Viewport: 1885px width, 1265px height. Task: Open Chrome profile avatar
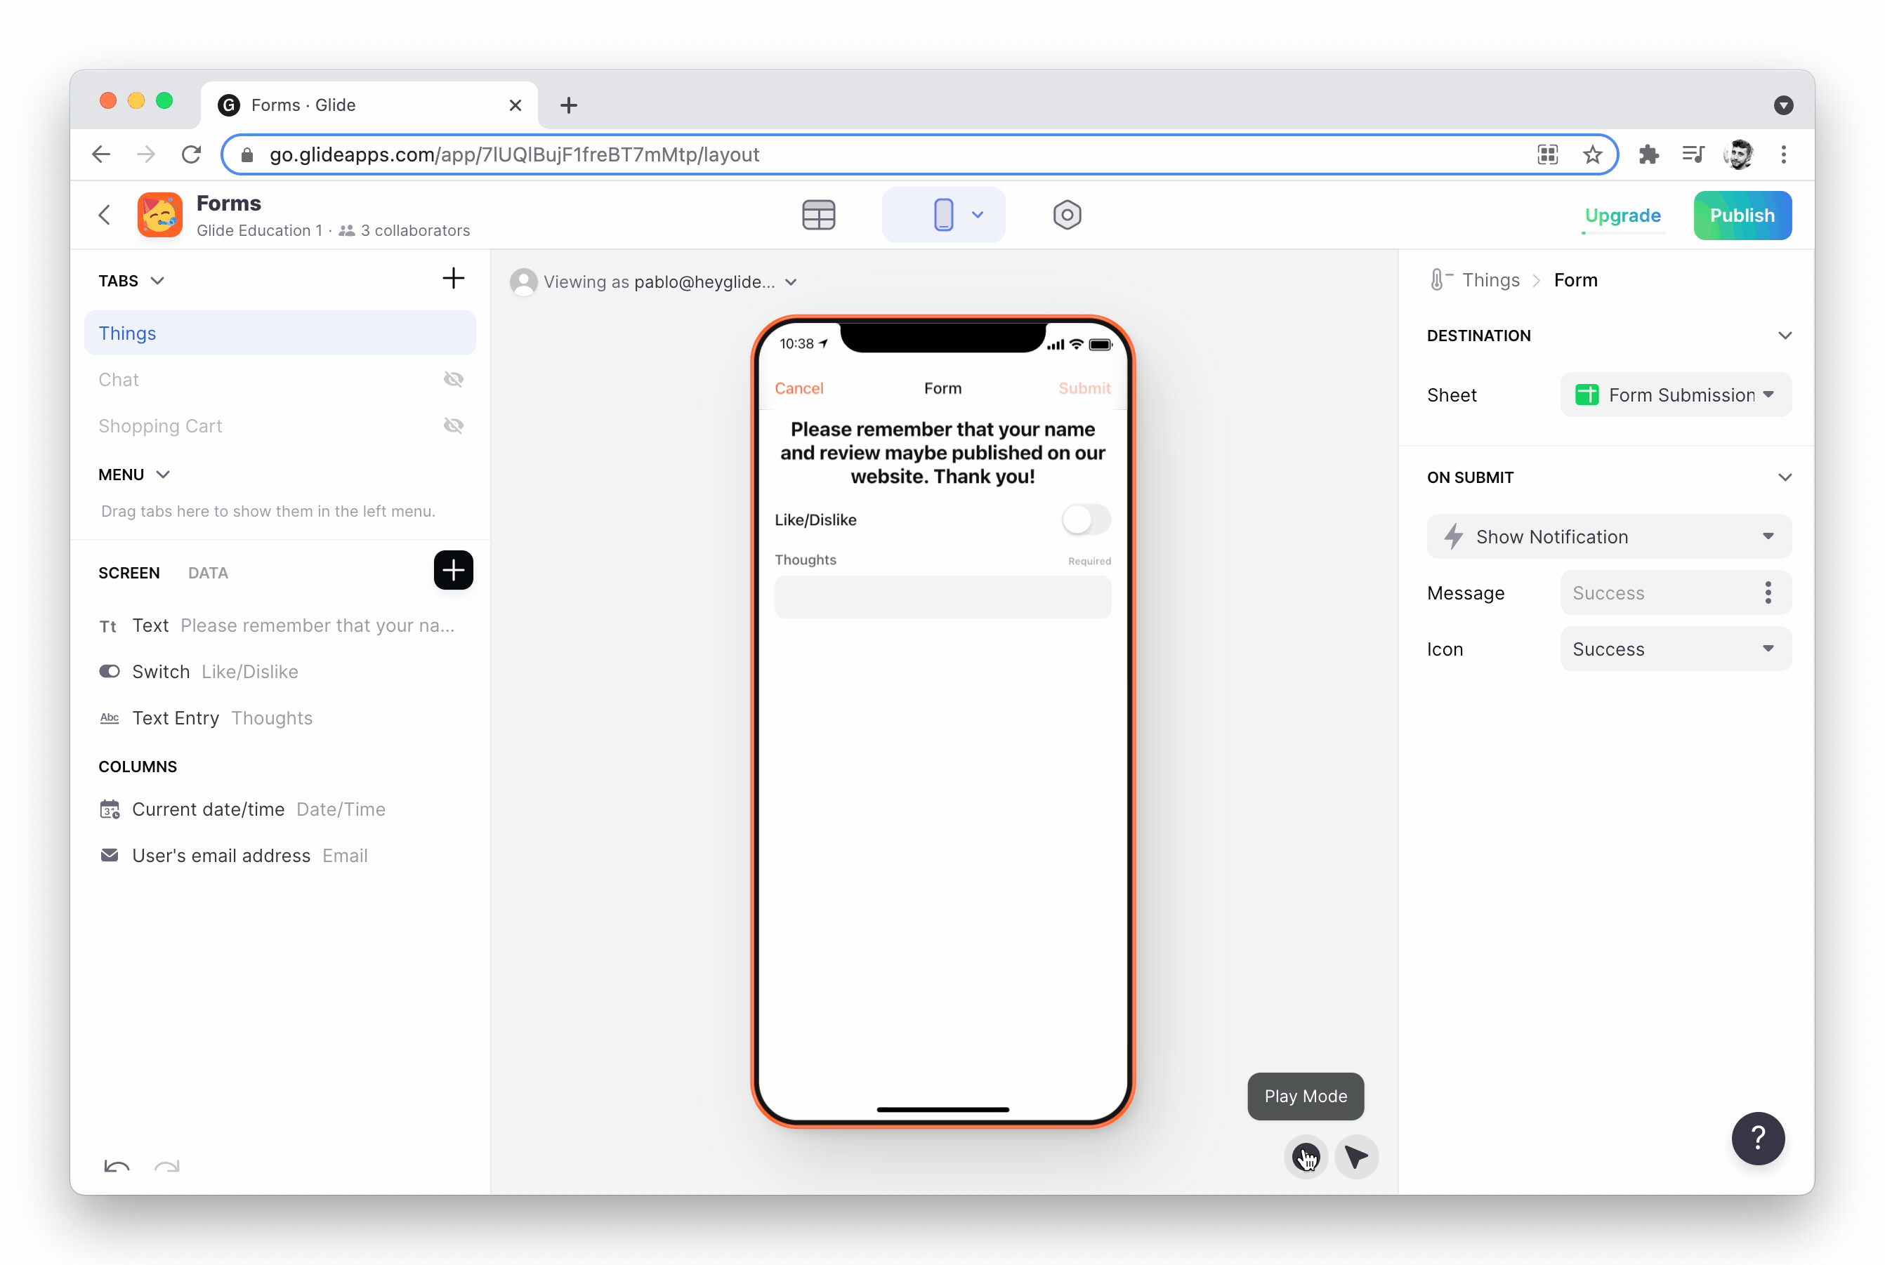pyautogui.click(x=1738, y=155)
